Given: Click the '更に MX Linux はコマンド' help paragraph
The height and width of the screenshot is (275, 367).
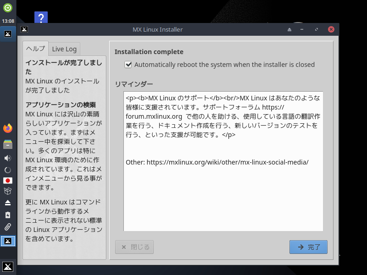Looking at the screenshot, I should [64, 220].
